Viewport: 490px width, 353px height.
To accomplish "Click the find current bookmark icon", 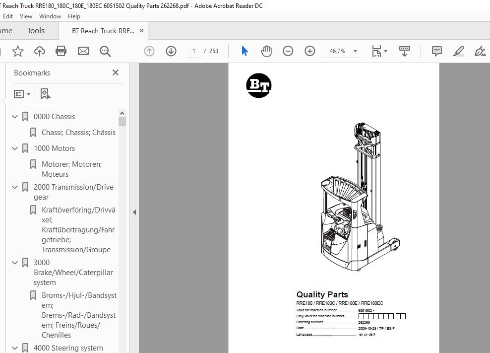I will pyautogui.click(x=45, y=94).
